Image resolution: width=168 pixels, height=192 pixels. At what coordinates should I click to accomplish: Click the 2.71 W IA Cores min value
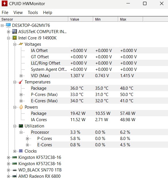(x=102, y=119)
